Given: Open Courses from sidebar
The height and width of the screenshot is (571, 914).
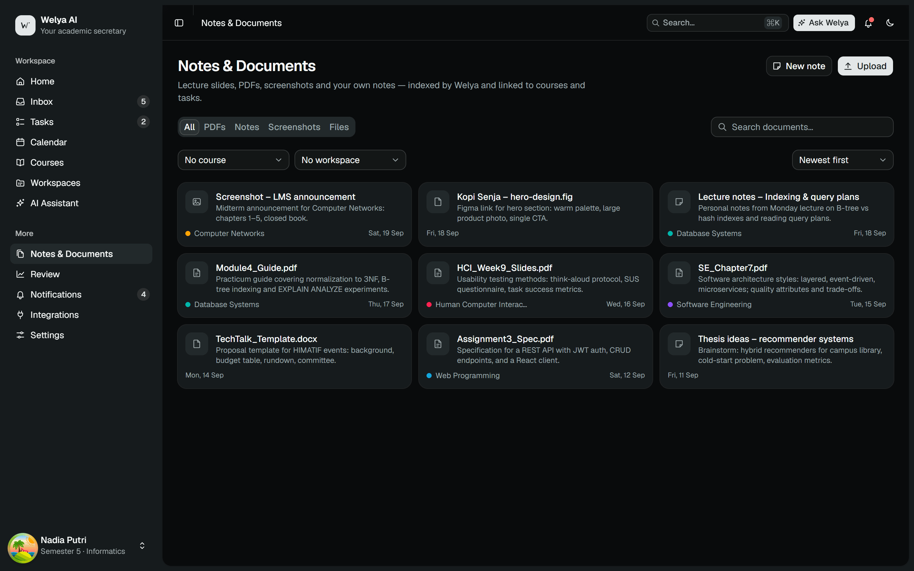Looking at the screenshot, I should point(81,162).
